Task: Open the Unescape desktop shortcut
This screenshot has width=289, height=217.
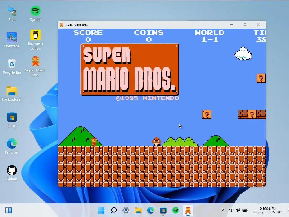Action: click(12, 40)
